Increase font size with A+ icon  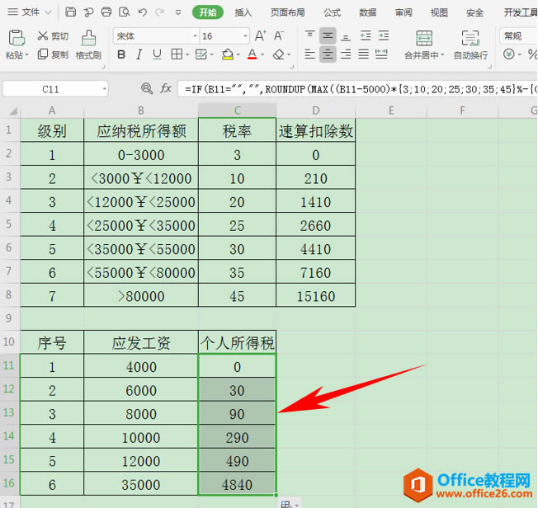pos(261,35)
